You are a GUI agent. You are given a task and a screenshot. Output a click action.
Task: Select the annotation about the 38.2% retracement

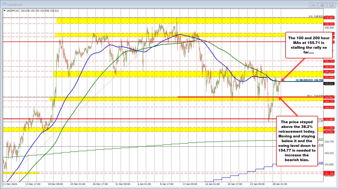point(297,141)
